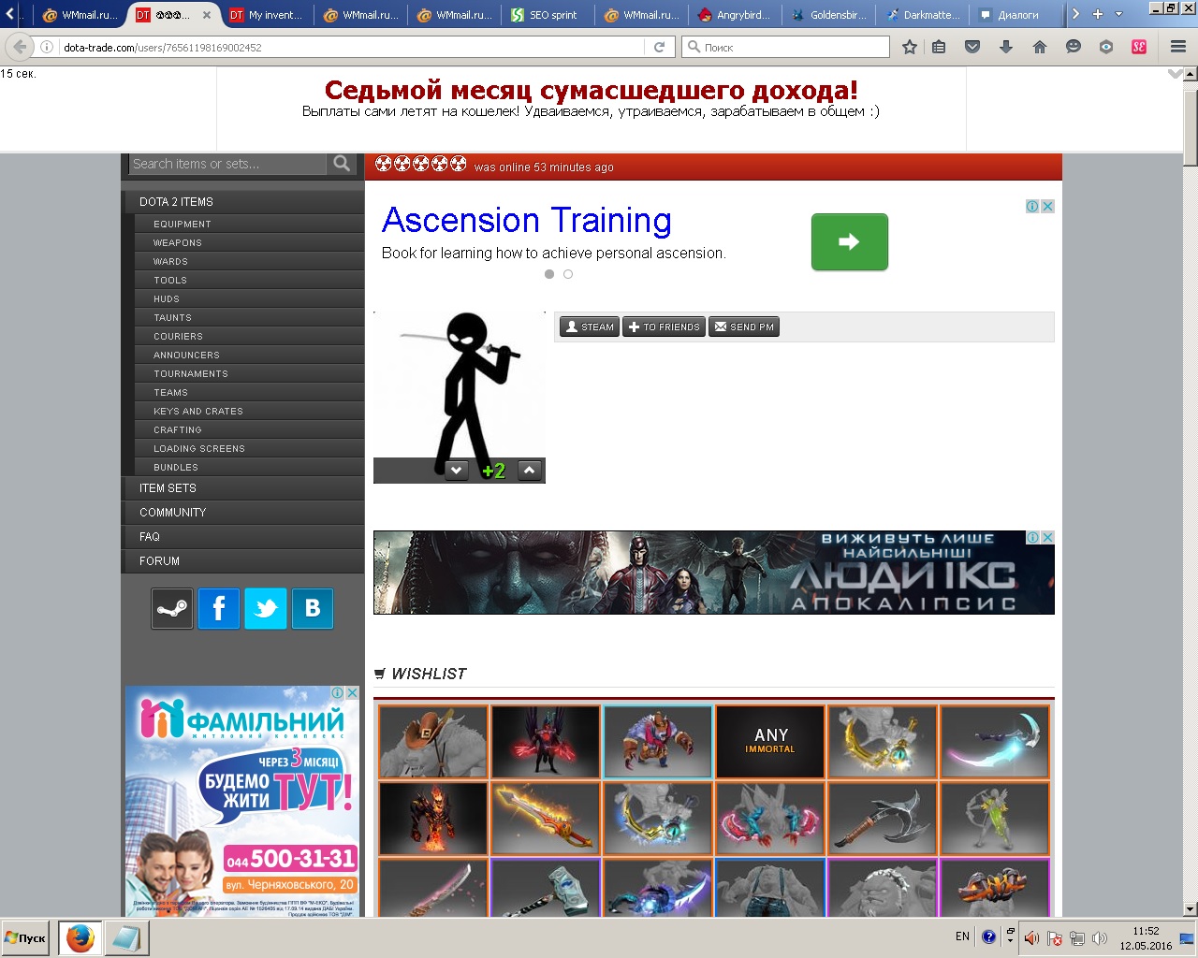
Task: Click the browser back arrow
Action: point(20,47)
